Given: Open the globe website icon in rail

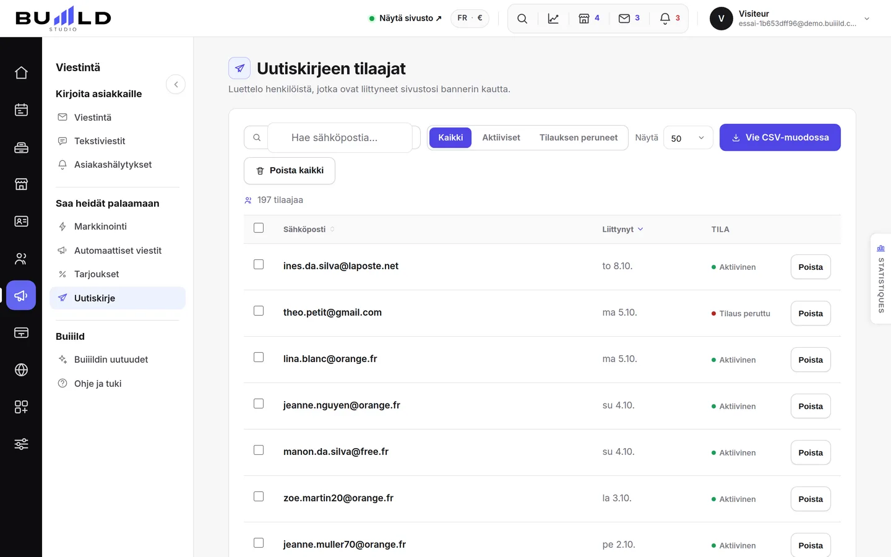Looking at the screenshot, I should pos(21,370).
